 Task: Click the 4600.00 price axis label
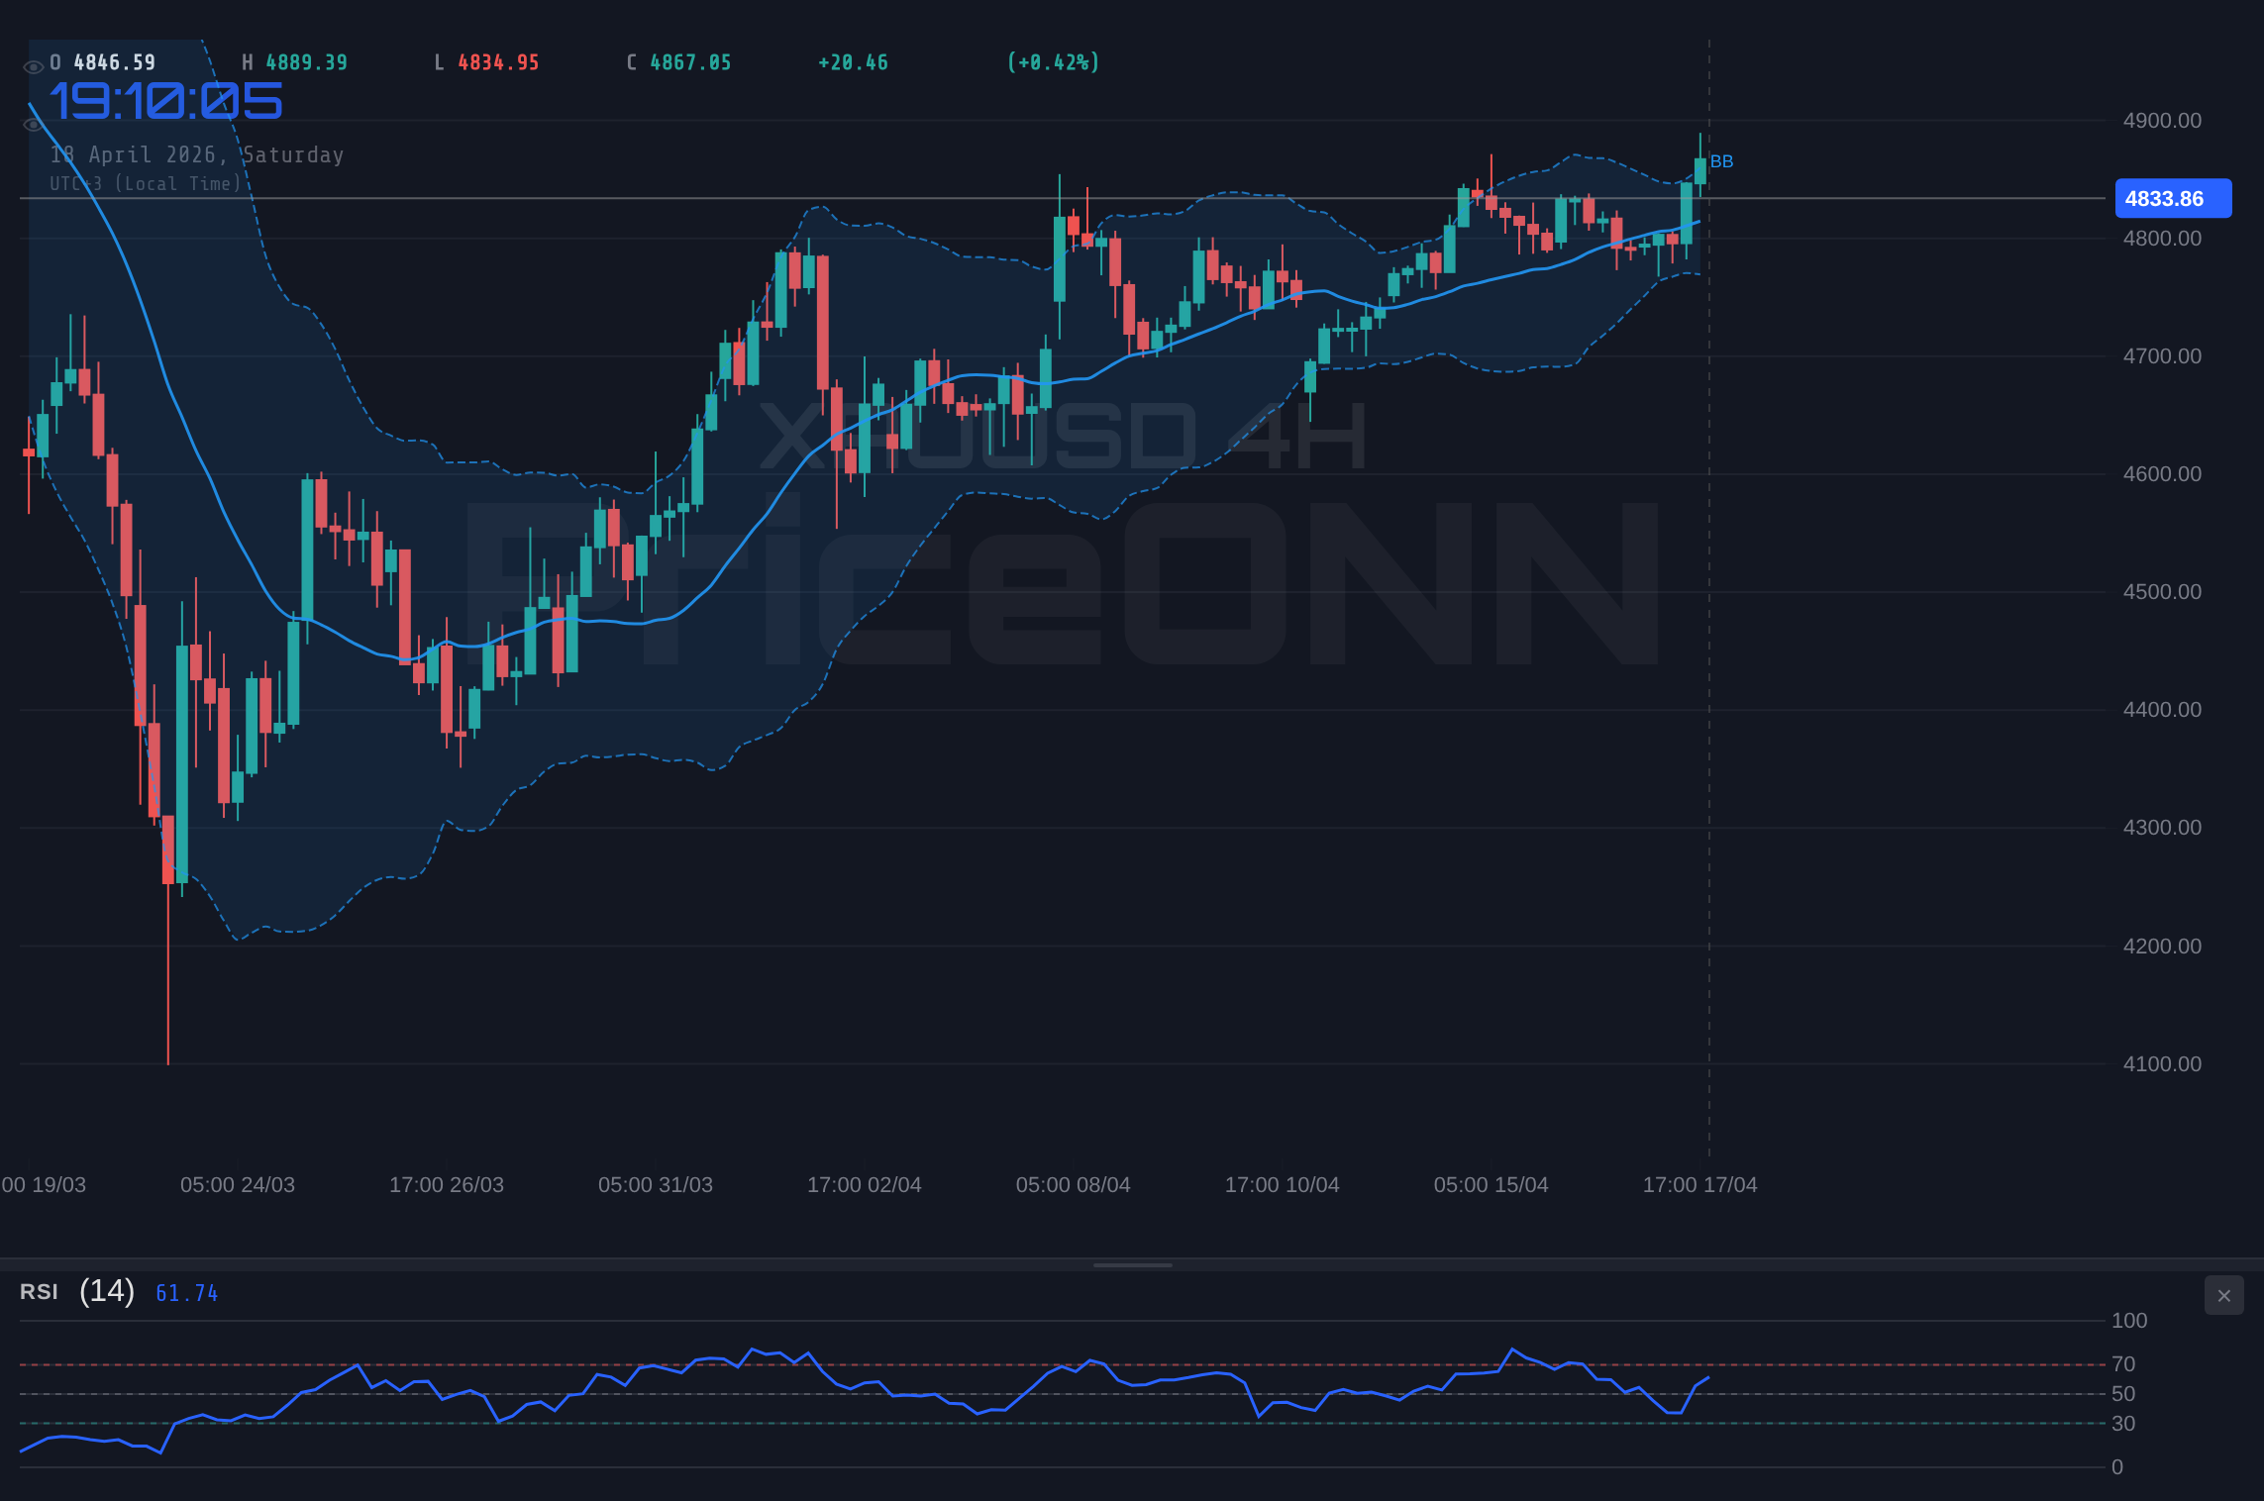click(2162, 474)
